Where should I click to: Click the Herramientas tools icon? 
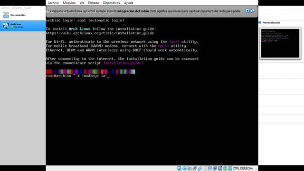click(x=6, y=15)
